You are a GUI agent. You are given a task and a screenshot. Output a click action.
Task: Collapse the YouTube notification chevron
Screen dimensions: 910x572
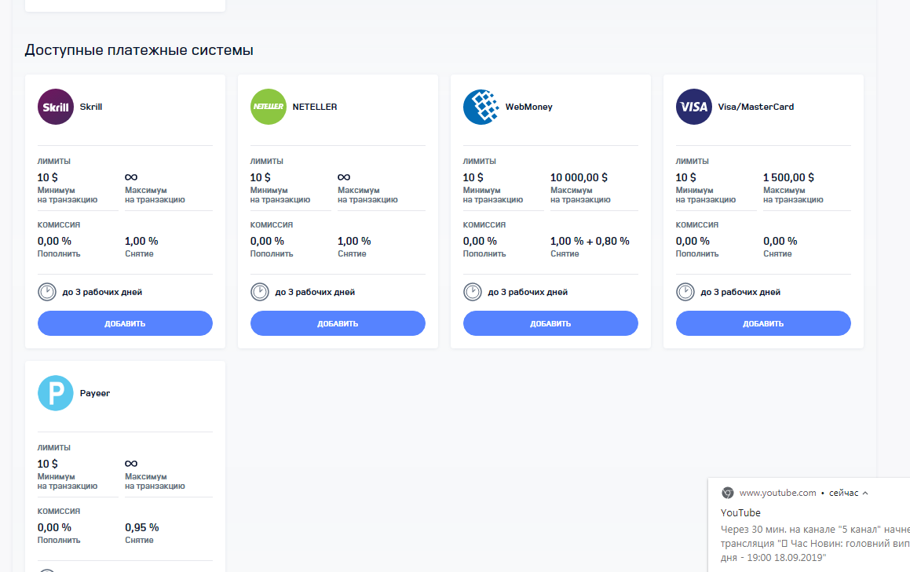865,493
